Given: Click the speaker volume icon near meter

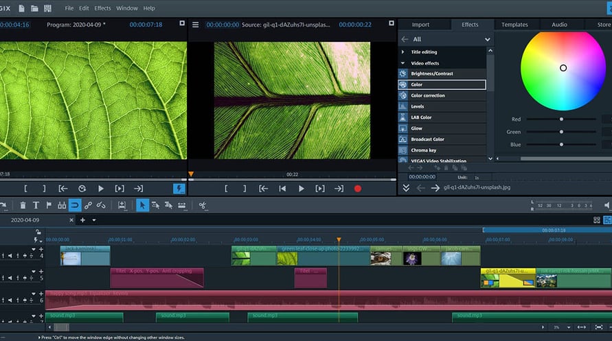Looking at the screenshot, I should point(607,205).
